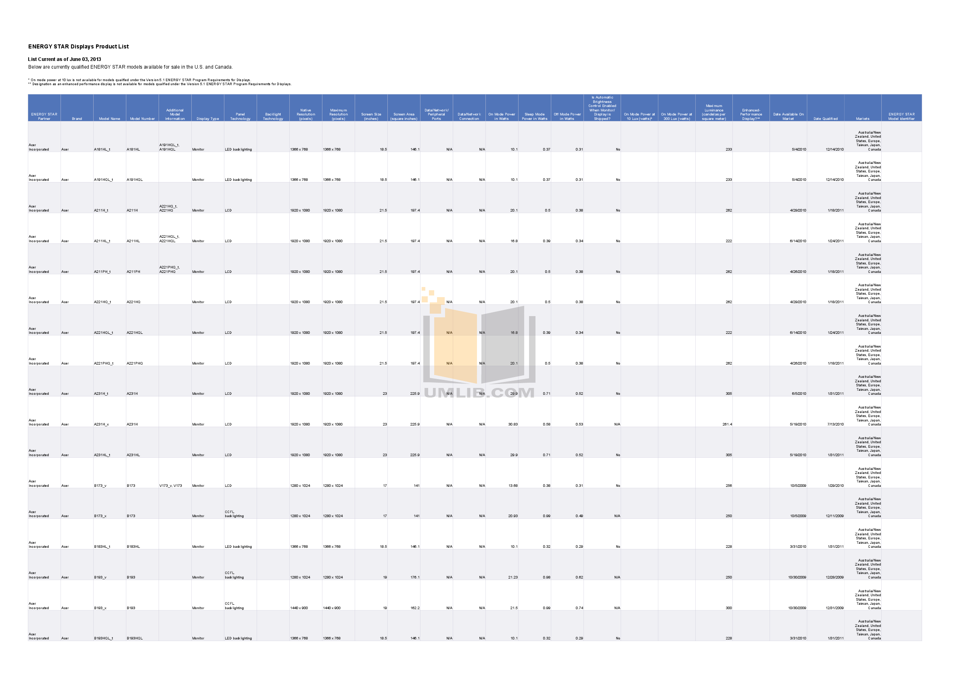Viewport: 960px width, 679px height.
Task: Click the B193HQL_t model name cell
Action: 104,638
